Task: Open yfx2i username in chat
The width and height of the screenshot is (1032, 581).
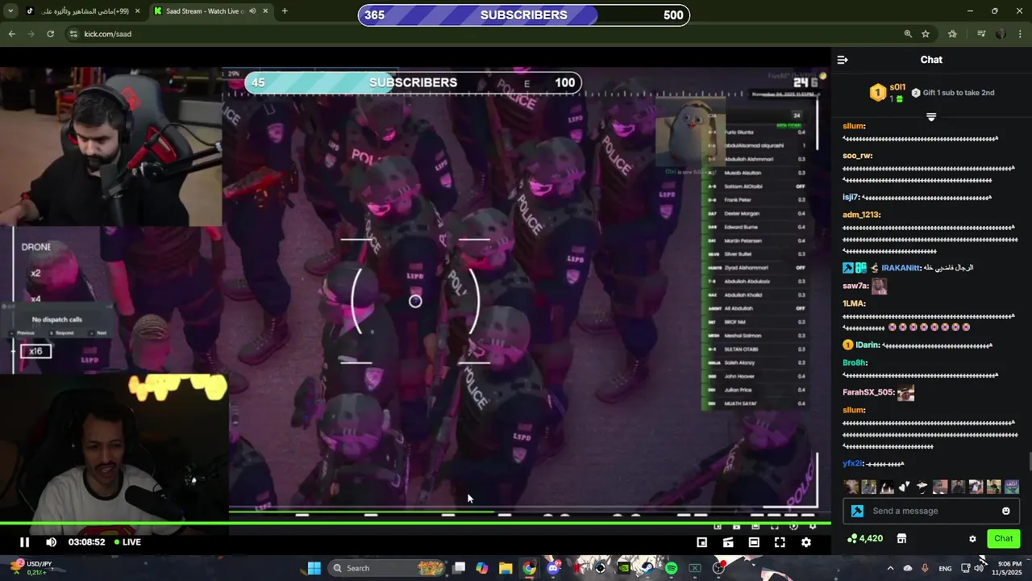Action: pyautogui.click(x=852, y=463)
